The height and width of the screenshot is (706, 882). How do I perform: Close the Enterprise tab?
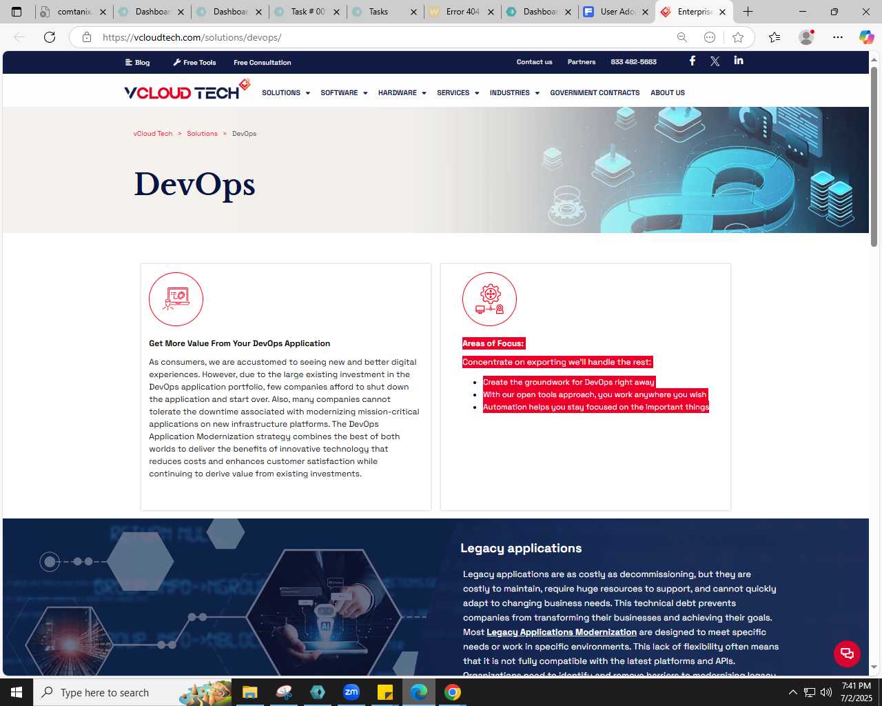(x=722, y=12)
